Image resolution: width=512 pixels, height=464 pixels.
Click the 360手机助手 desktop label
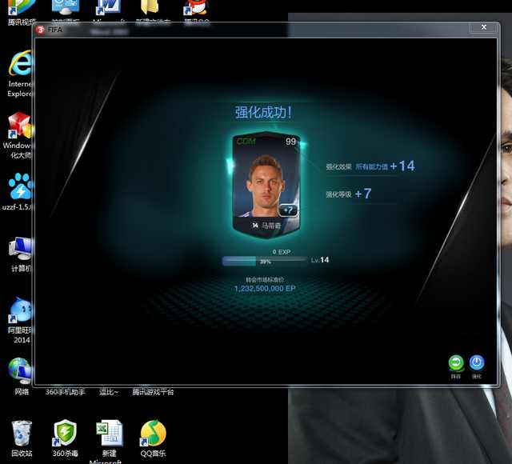[65, 392]
